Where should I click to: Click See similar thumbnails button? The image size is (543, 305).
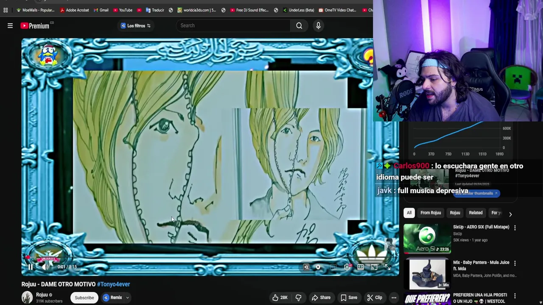pyautogui.click(x=476, y=193)
